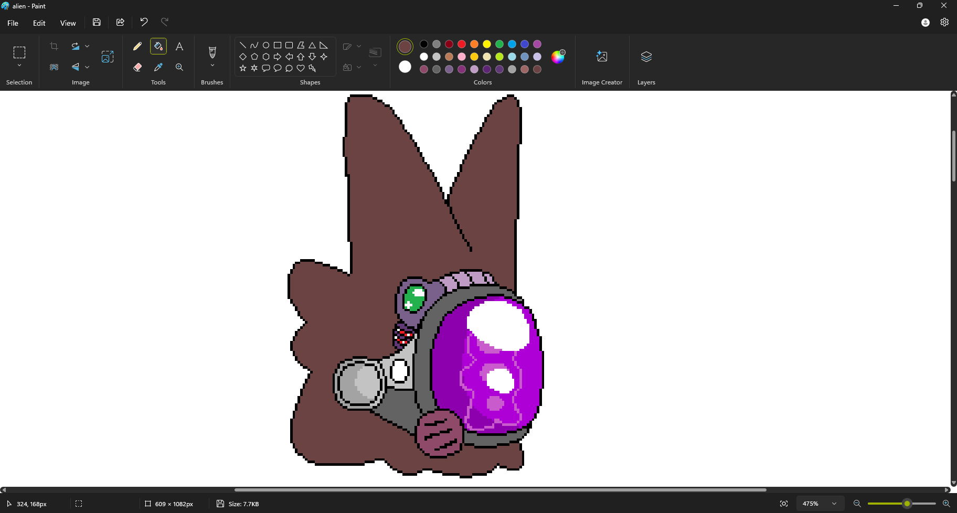Viewport: 957px width, 513px height.
Task: Expand the Flip options chevron
Action: click(x=87, y=67)
